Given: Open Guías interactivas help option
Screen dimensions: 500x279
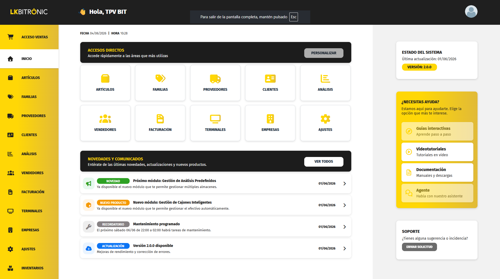Looking at the screenshot, I should [x=437, y=131].
